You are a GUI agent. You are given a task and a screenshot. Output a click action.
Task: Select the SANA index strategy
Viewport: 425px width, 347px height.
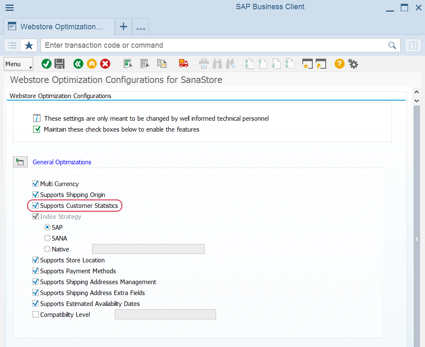pos(47,238)
